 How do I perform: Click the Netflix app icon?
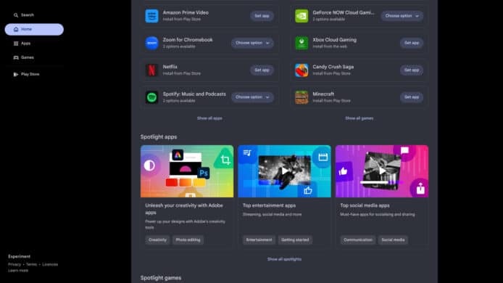pyautogui.click(x=151, y=70)
